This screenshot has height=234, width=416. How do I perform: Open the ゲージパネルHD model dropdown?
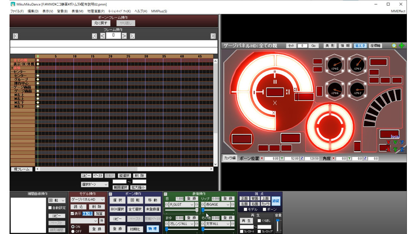(88, 200)
